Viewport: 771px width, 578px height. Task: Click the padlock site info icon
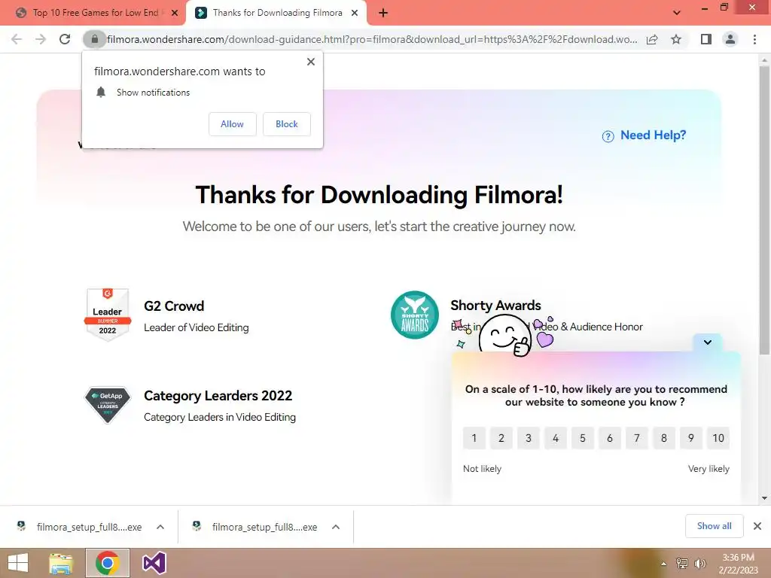point(94,39)
